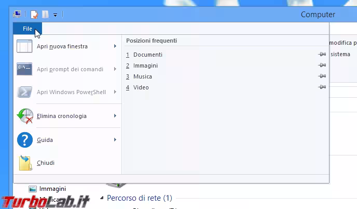The height and width of the screenshot is (209, 357).
Task: Click the Properties quick access icon
Action: 34,15
